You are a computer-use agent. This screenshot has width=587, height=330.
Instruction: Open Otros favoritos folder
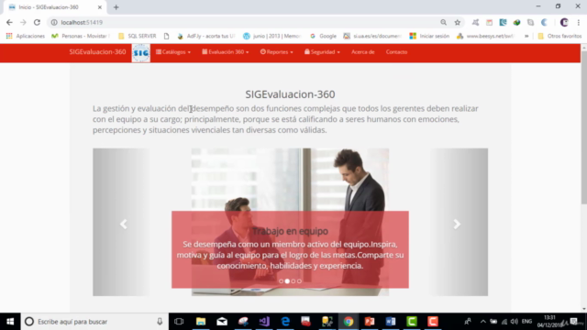click(x=559, y=36)
